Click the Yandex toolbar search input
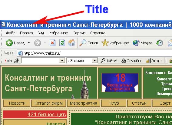 (x=40, y=61)
